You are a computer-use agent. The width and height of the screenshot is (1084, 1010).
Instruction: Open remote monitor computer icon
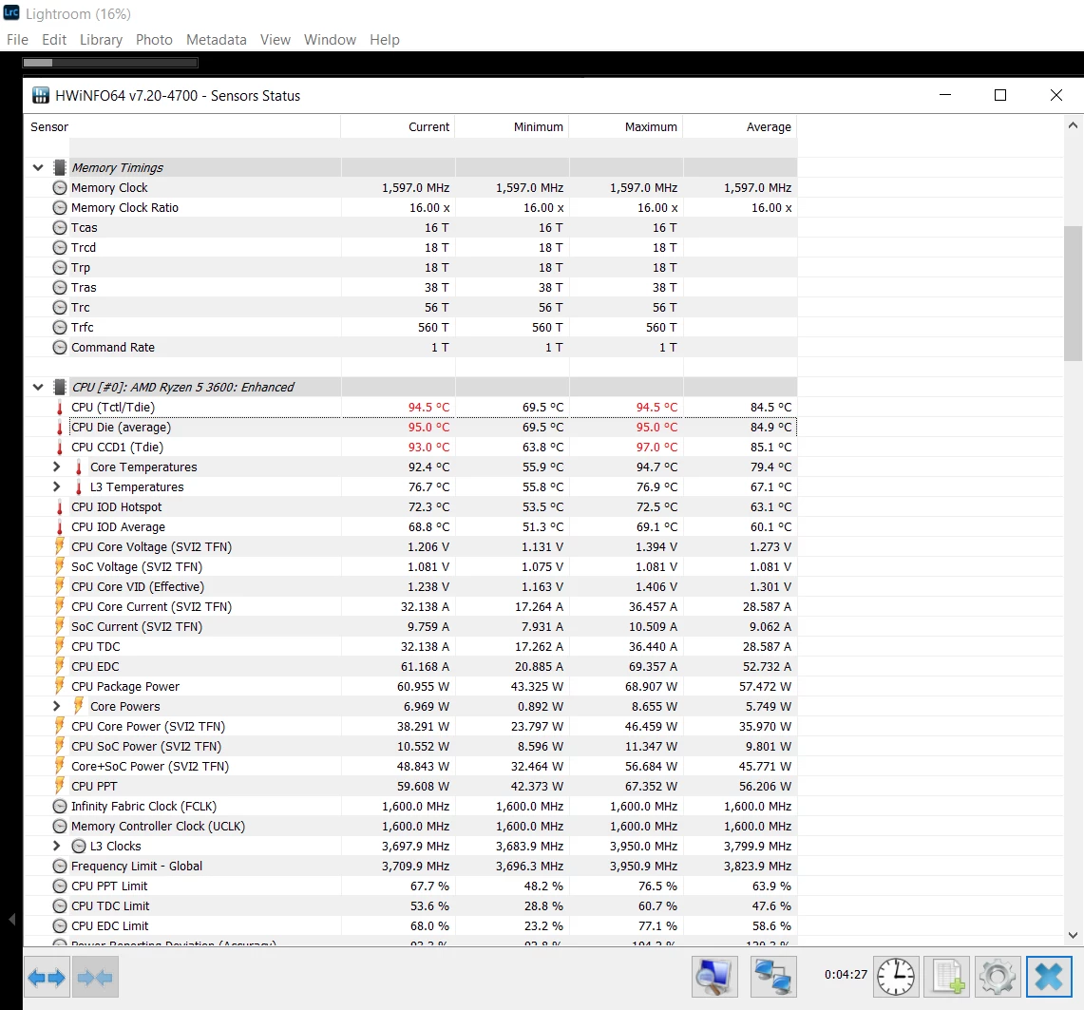click(x=714, y=977)
